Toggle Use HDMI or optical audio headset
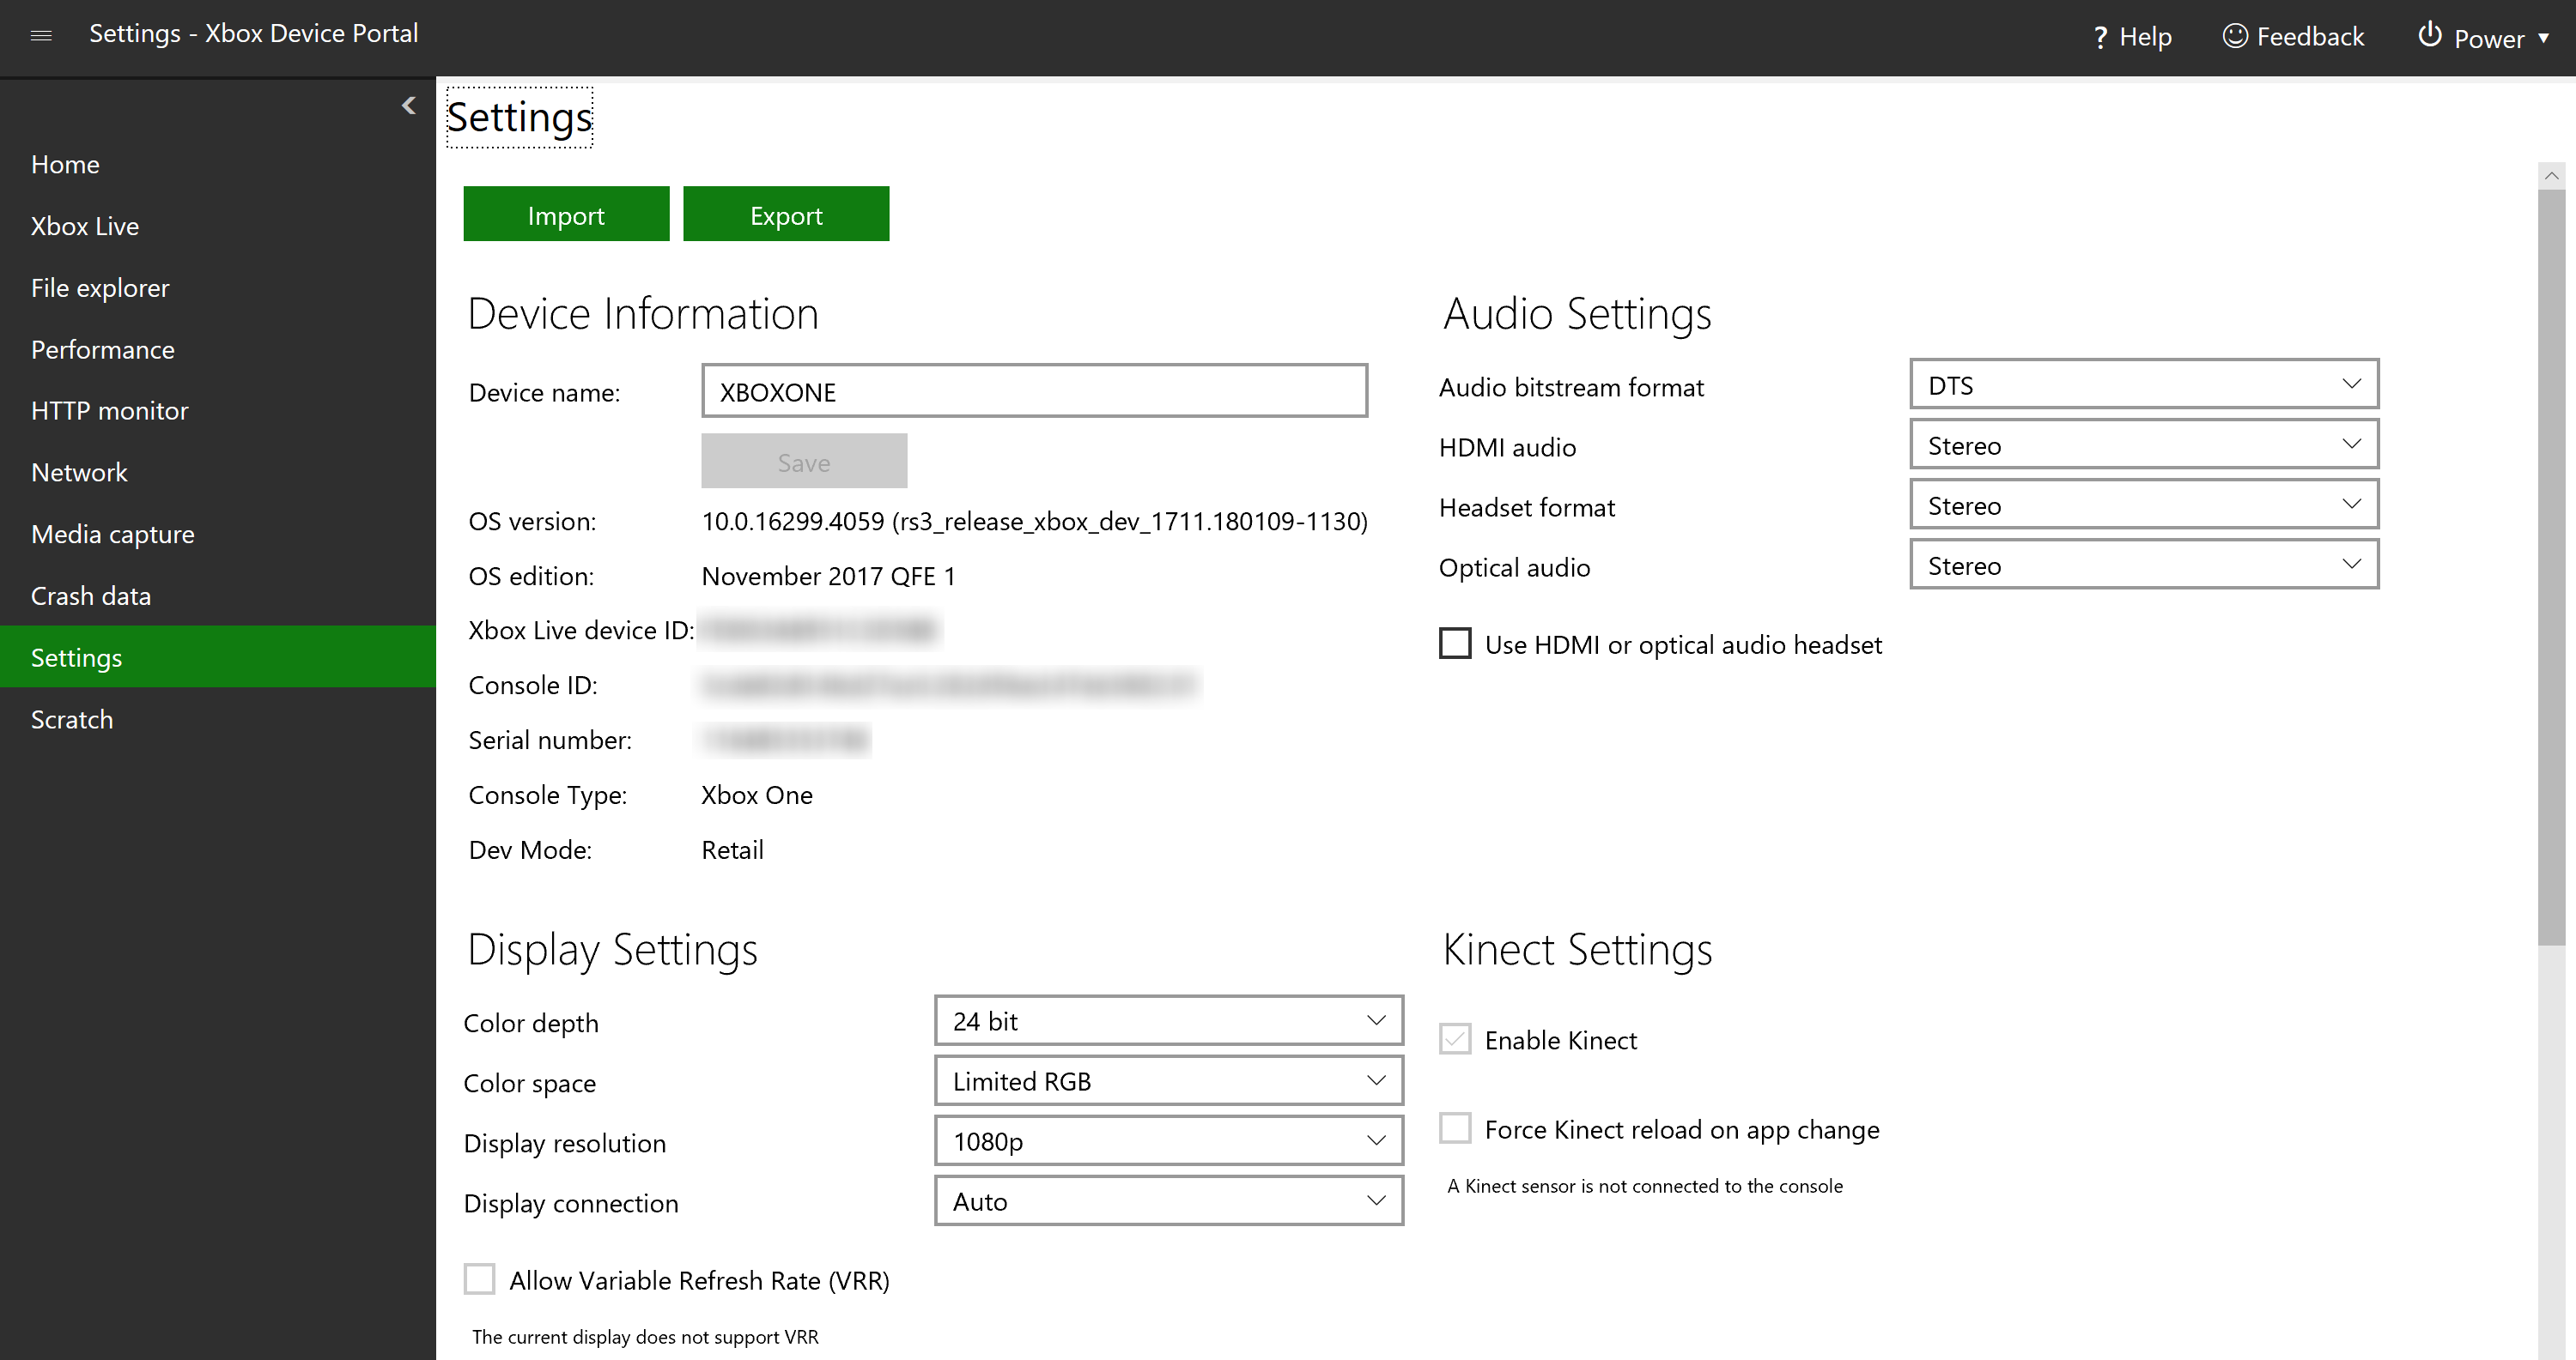2576x1360 pixels. (x=1456, y=644)
